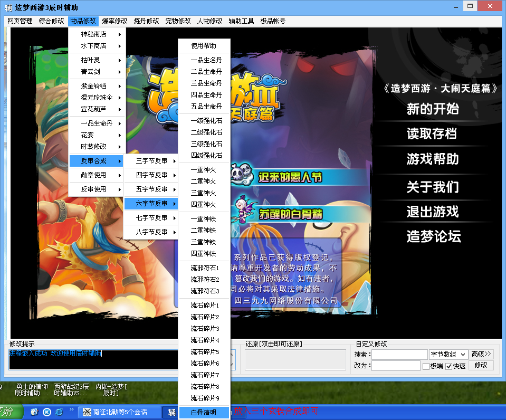Click 关于我们 in the game menu
The width and height of the screenshot is (506, 420).
(x=433, y=187)
